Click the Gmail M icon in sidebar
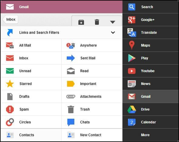The width and height of the screenshot is (179, 142). click(132, 97)
